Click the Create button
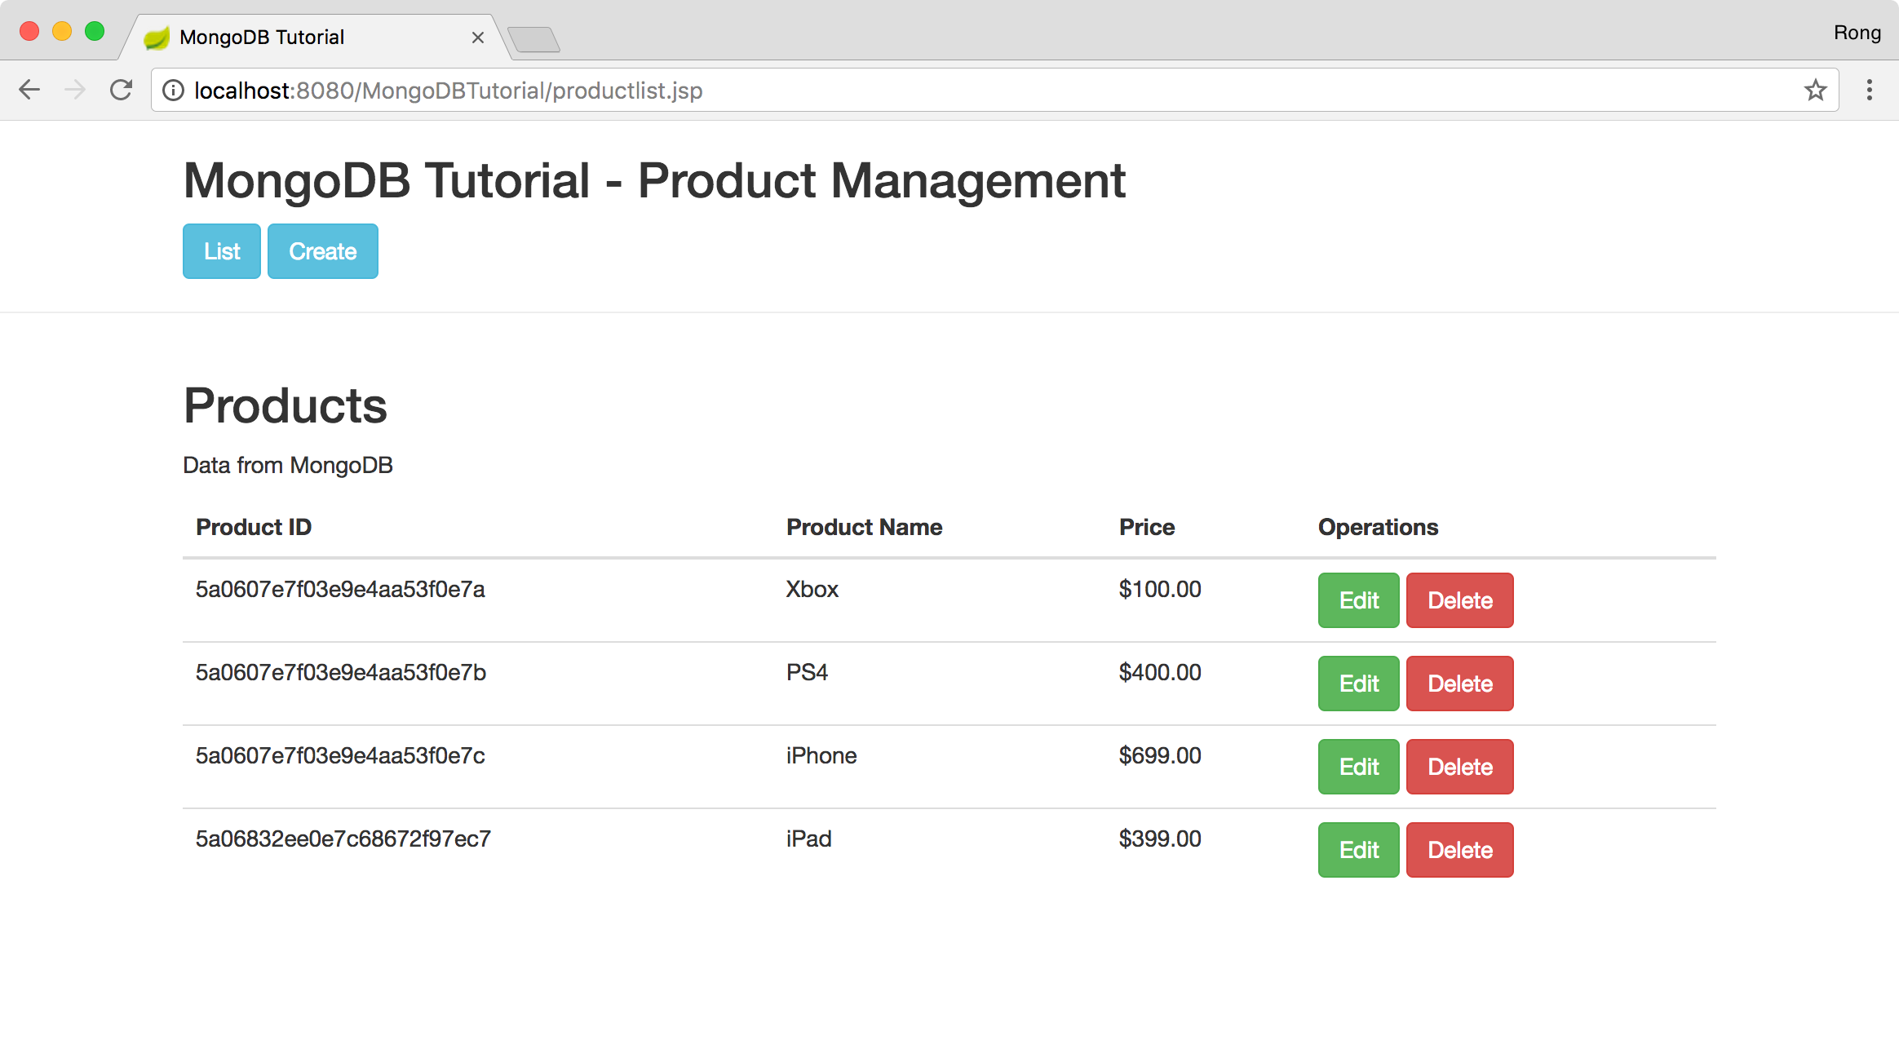 (x=323, y=251)
